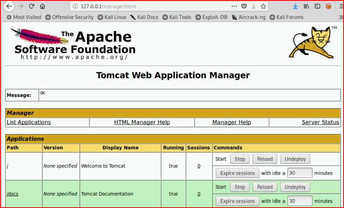344x208 pixels.
Task: Reload the page with the refresh icon
Action: click(x=32, y=6)
